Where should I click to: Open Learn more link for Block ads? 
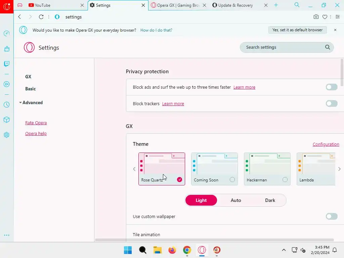click(244, 87)
